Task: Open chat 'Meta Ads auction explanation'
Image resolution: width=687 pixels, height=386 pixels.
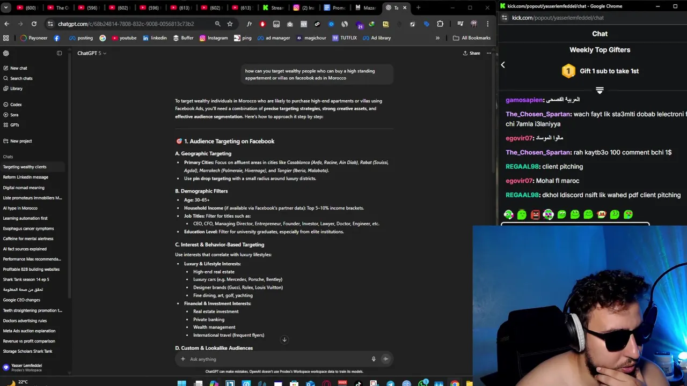Action: point(29,331)
